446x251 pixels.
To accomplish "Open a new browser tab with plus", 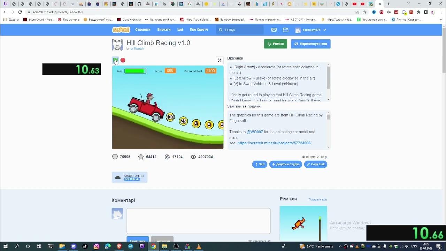I will point(389,4).
